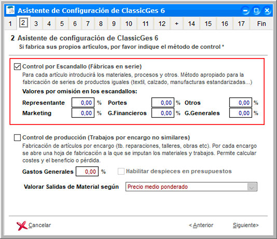Viewport: 277px width, 239px height.
Task: Click the 'Valores por omisión en los escandallos:' label
Action: tap(80, 92)
